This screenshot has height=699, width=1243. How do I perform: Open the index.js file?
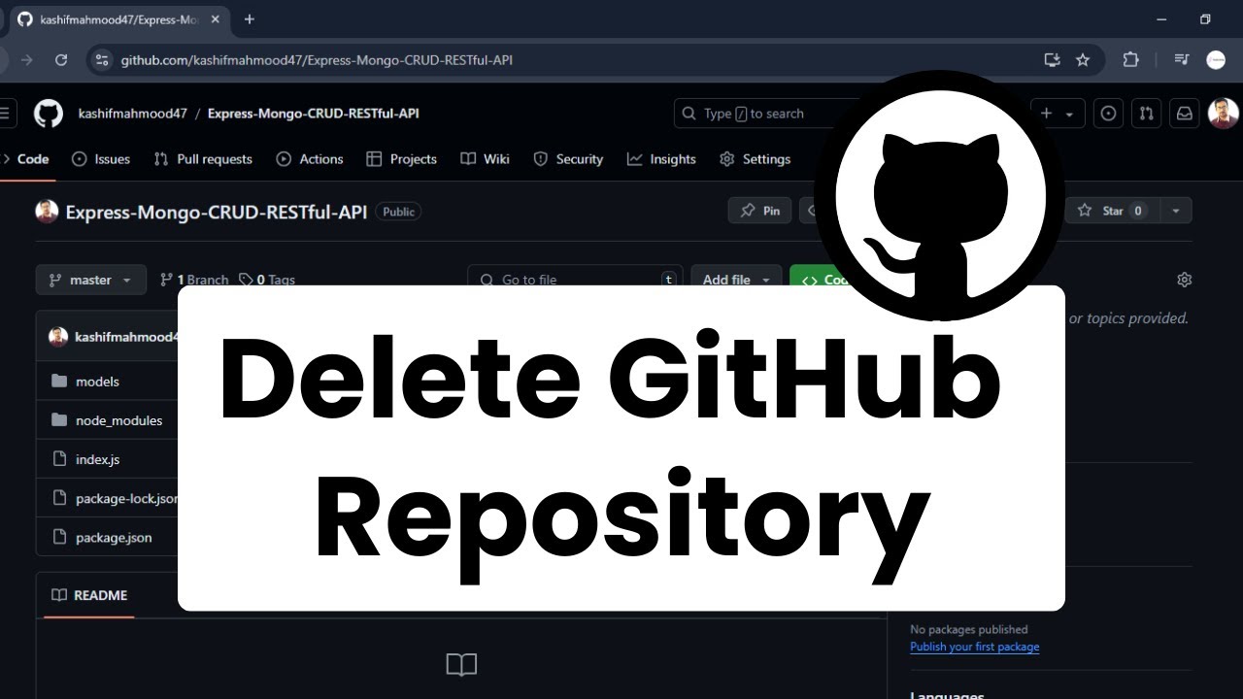point(97,459)
